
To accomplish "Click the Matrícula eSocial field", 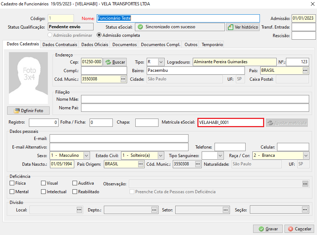I will [x=231, y=122].
